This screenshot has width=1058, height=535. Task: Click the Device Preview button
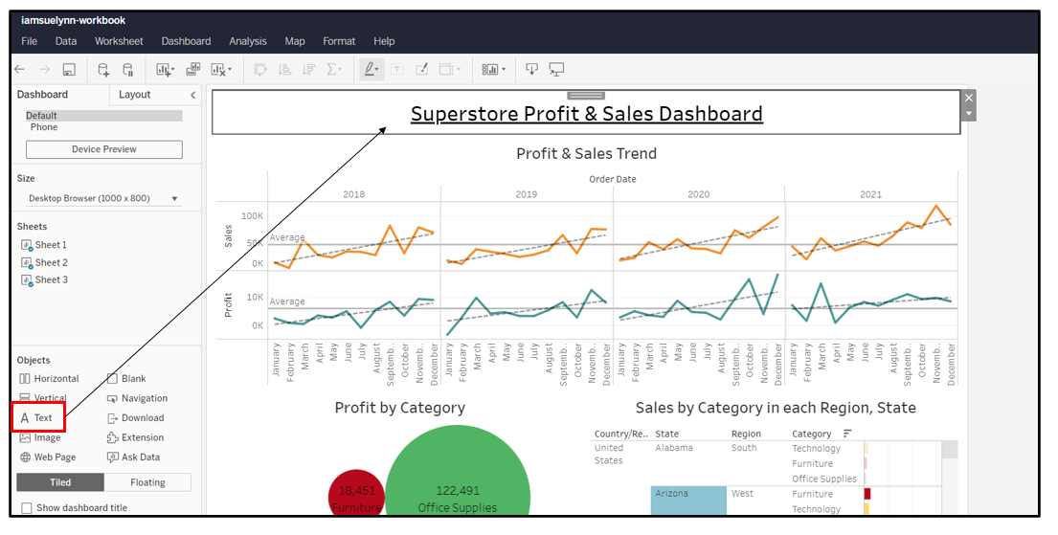point(104,149)
